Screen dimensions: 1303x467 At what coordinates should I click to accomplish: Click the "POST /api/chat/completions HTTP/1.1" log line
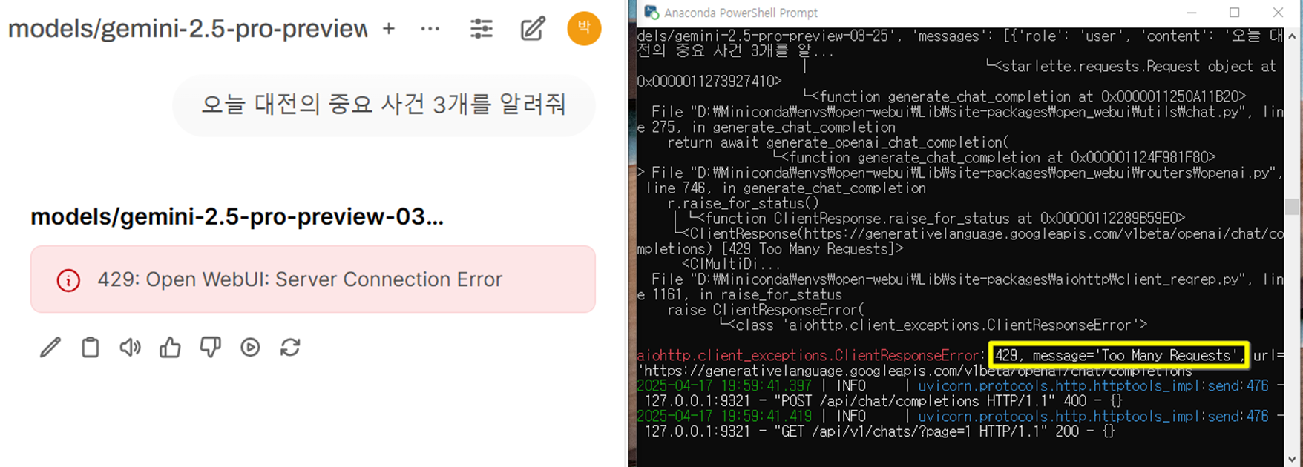(883, 401)
